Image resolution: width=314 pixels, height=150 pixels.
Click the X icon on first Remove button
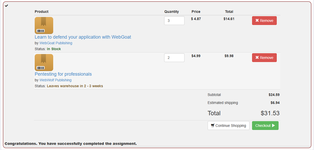coord(257,21)
